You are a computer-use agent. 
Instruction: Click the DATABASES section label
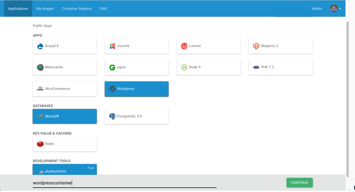pos(43,106)
